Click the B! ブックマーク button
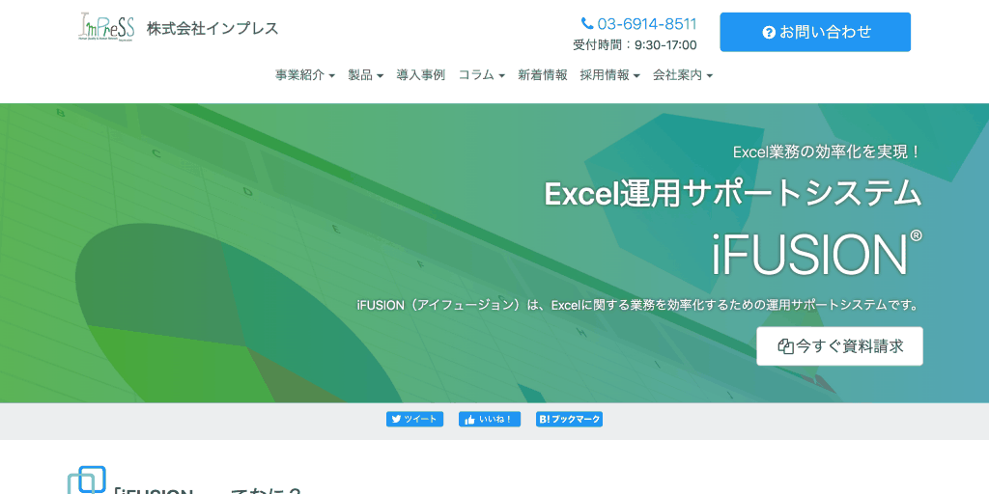This screenshot has width=989, height=494. click(x=570, y=419)
